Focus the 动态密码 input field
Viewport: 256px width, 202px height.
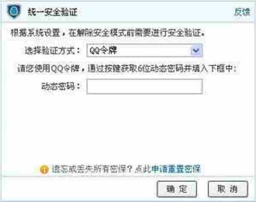(x=145, y=86)
